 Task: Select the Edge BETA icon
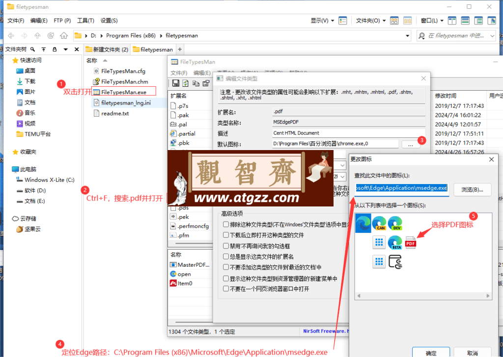(395, 242)
